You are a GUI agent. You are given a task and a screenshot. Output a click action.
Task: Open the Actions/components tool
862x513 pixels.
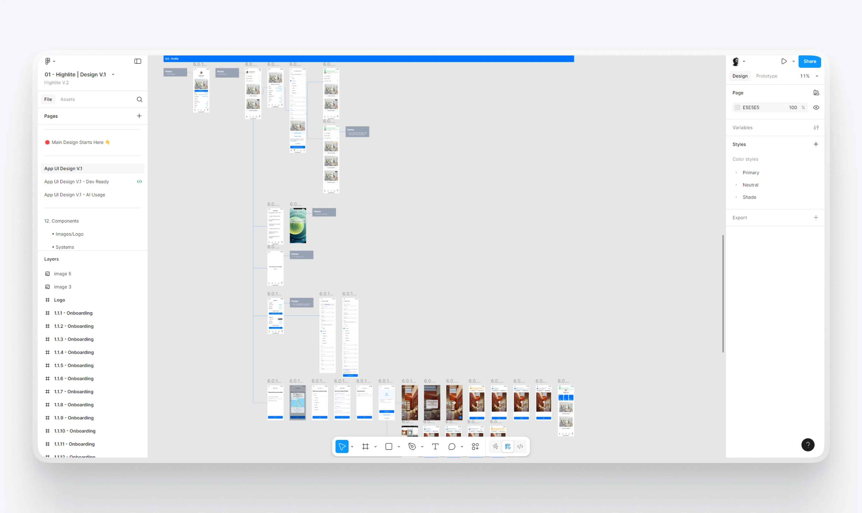[475, 447]
